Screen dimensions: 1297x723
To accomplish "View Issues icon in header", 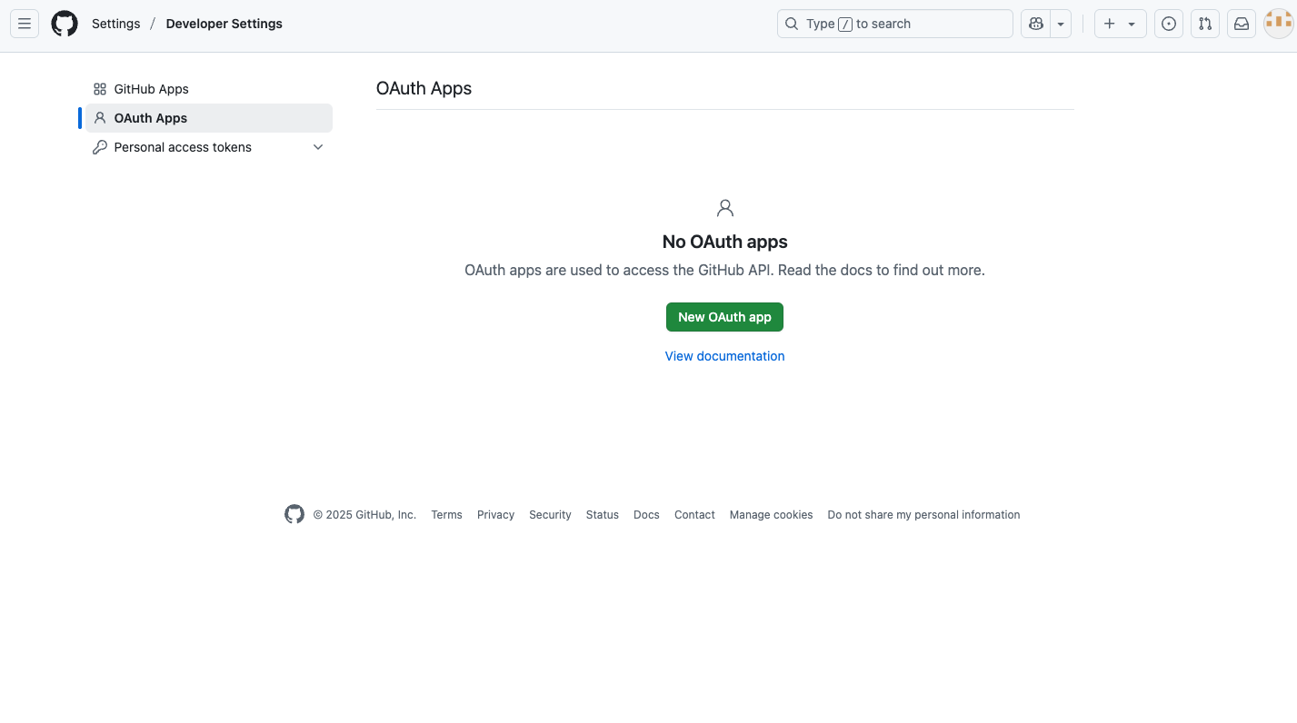I will [x=1169, y=24].
